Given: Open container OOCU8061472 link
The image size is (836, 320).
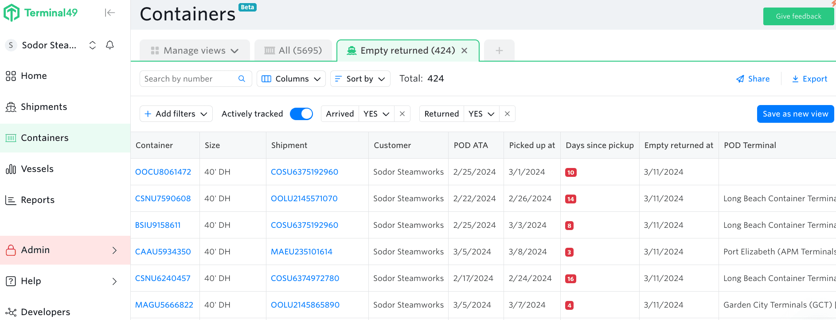Looking at the screenshot, I should [163, 172].
